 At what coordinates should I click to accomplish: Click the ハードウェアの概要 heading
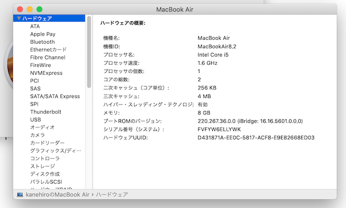pyautogui.click(x=123, y=23)
